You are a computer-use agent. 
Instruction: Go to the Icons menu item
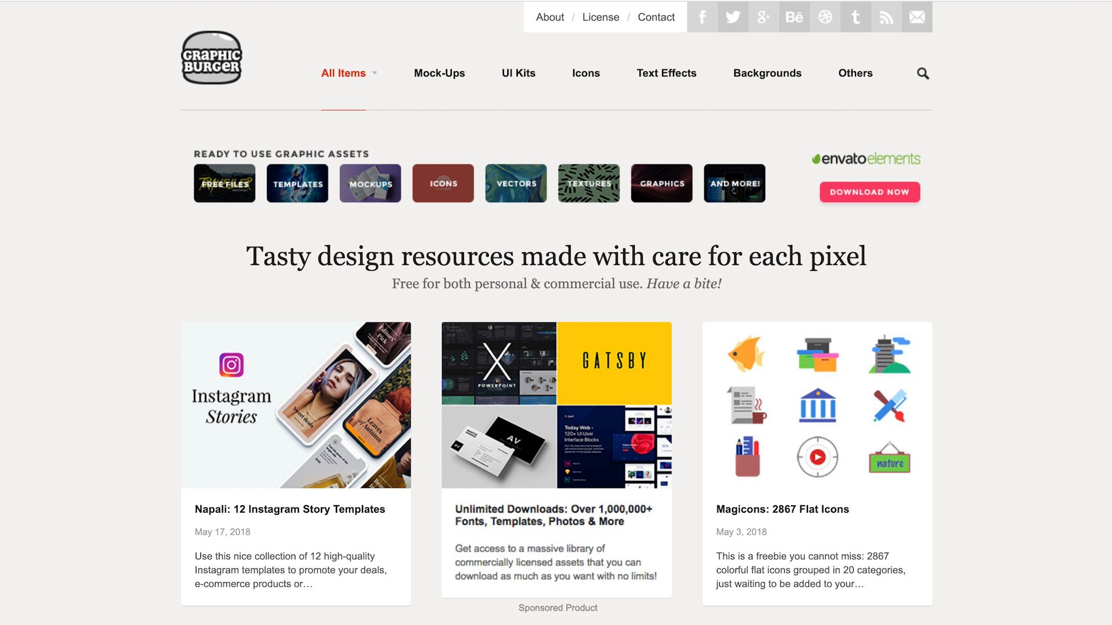[586, 73]
